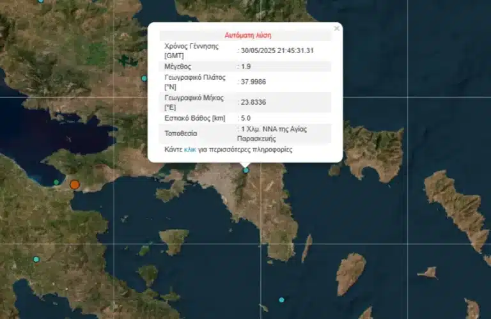Click the focal depth value 5.0

pos(246,118)
